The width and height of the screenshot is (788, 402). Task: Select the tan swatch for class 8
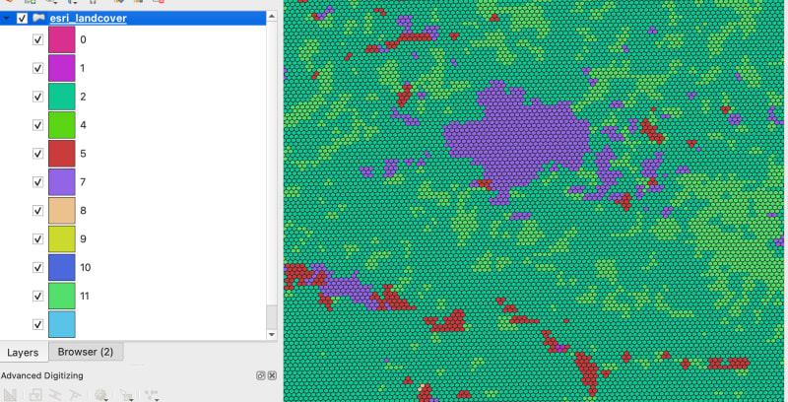[61, 211]
